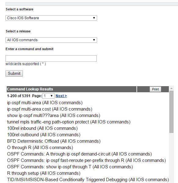
Task: Click the 'wildcards supported ( * )' hint text
Action: [26, 64]
